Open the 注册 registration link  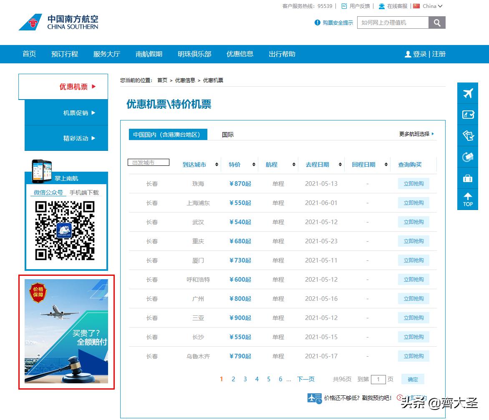tap(439, 54)
